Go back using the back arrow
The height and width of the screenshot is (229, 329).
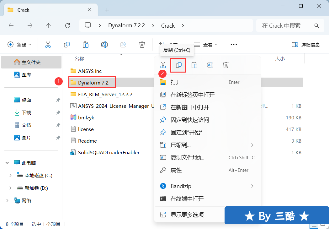(11, 26)
